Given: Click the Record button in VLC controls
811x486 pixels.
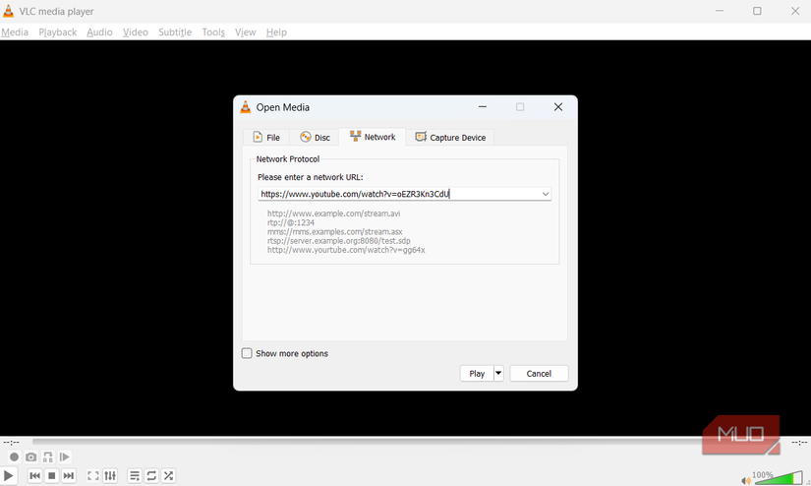Looking at the screenshot, I should [x=14, y=457].
